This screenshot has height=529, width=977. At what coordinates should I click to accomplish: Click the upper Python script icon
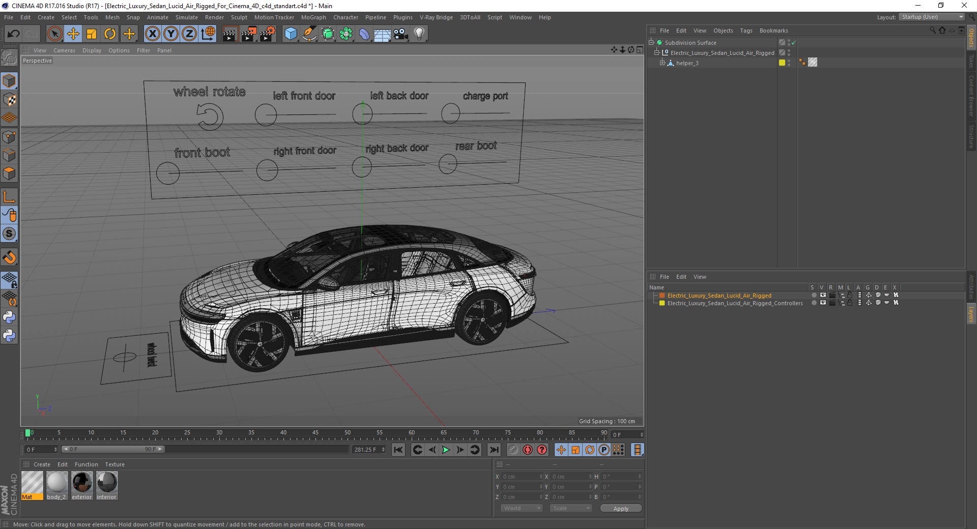coord(9,317)
